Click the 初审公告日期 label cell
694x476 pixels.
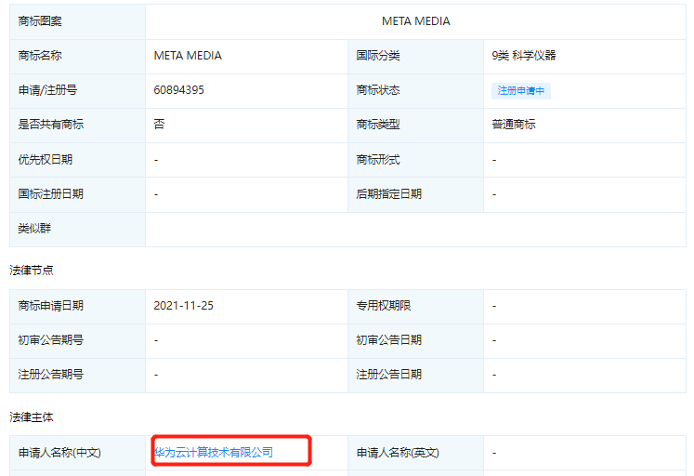pyautogui.click(x=415, y=341)
